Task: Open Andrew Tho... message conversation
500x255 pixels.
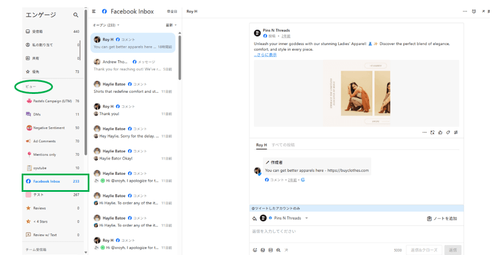Action: (x=134, y=65)
